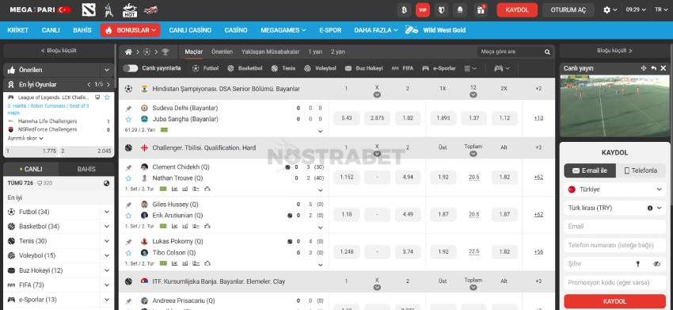The width and height of the screenshot is (673, 310).
Task: Show the password with eye icon
Action: pyautogui.click(x=656, y=264)
